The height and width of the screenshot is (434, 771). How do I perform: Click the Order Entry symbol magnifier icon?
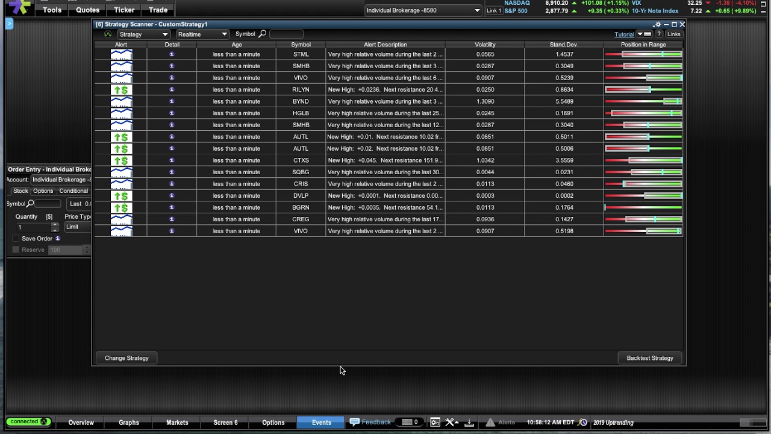tap(30, 204)
